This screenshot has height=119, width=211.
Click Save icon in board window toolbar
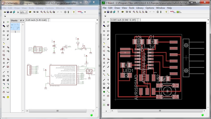[x=108, y=12]
